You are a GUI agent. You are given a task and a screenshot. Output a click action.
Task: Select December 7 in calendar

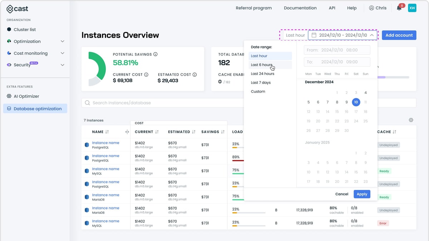click(327, 102)
